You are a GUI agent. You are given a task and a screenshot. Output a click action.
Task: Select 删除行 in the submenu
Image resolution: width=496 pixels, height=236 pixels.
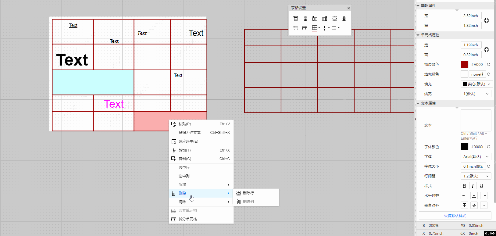click(256, 193)
